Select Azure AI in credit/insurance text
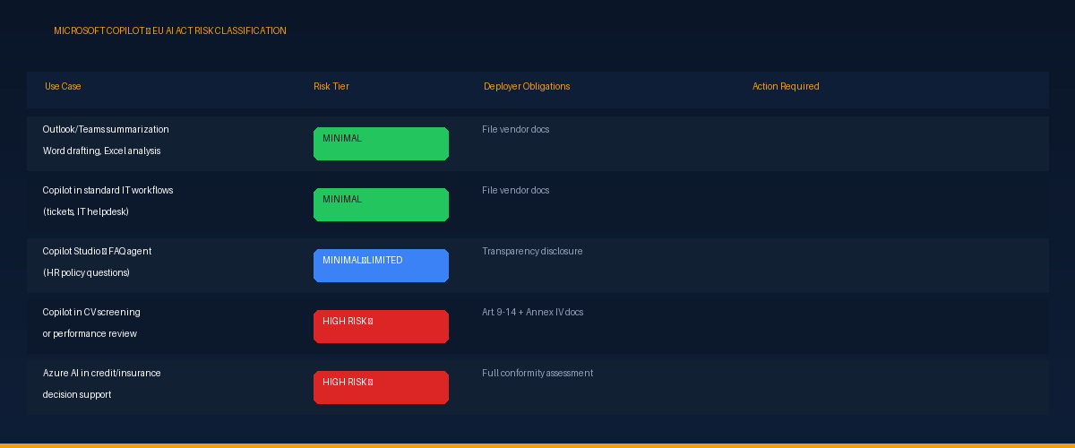The width and height of the screenshot is (1075, 448). (x=102, y=373)
